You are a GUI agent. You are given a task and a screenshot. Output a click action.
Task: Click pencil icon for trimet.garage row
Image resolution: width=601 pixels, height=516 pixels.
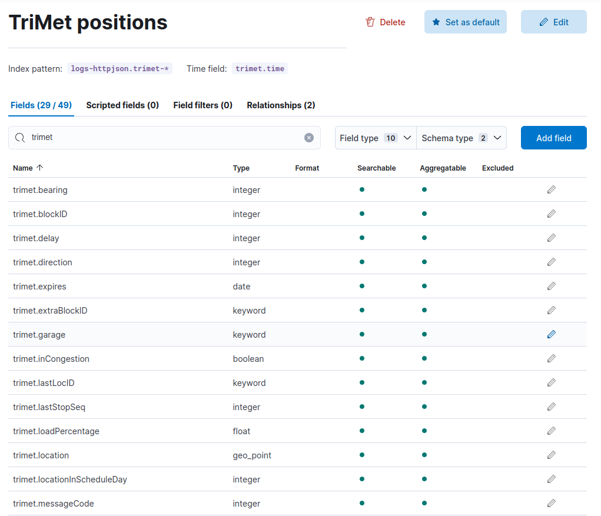(551, 334)
